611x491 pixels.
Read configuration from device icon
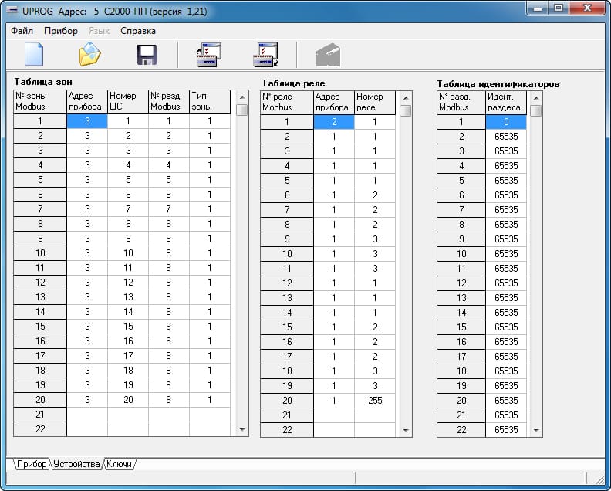209,55
